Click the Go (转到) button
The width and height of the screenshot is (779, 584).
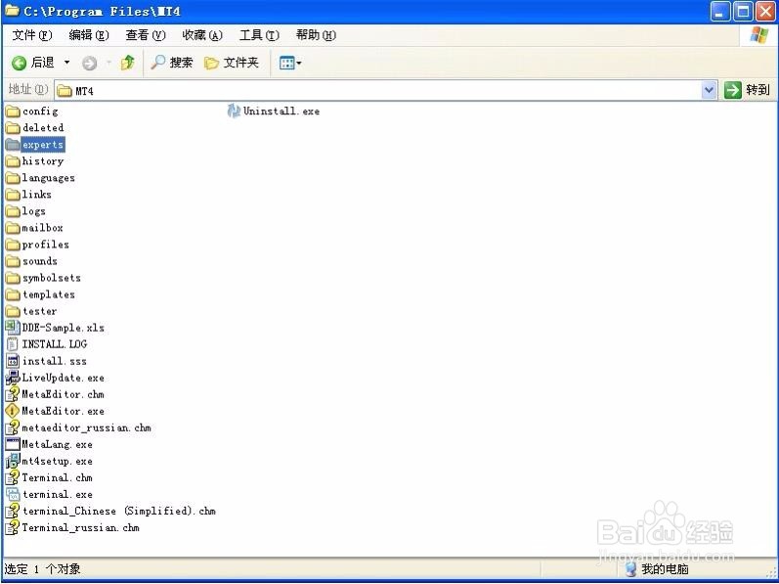point(747,90)
